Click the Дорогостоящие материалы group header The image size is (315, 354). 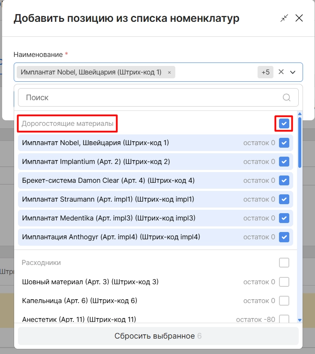click(67, 124)
